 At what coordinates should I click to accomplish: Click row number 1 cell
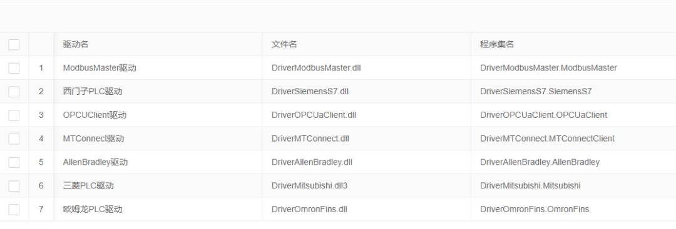pyautogui.click(x=41, y=68)
